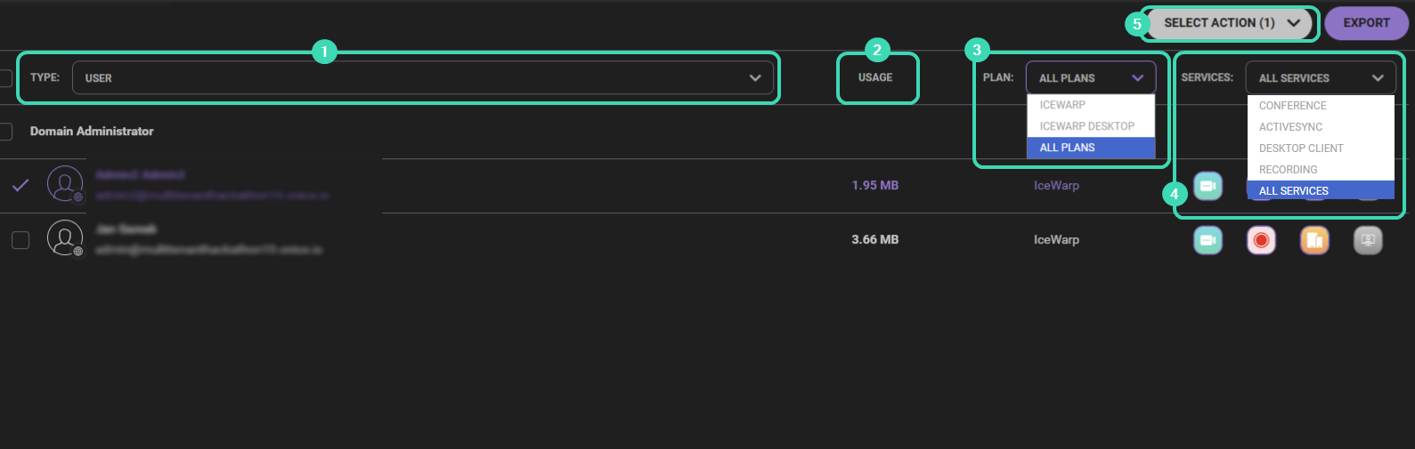1415x449 pixels.
Task: Click the IceWarp plan in the 3.66 MB row
Action: [1056, 239]
